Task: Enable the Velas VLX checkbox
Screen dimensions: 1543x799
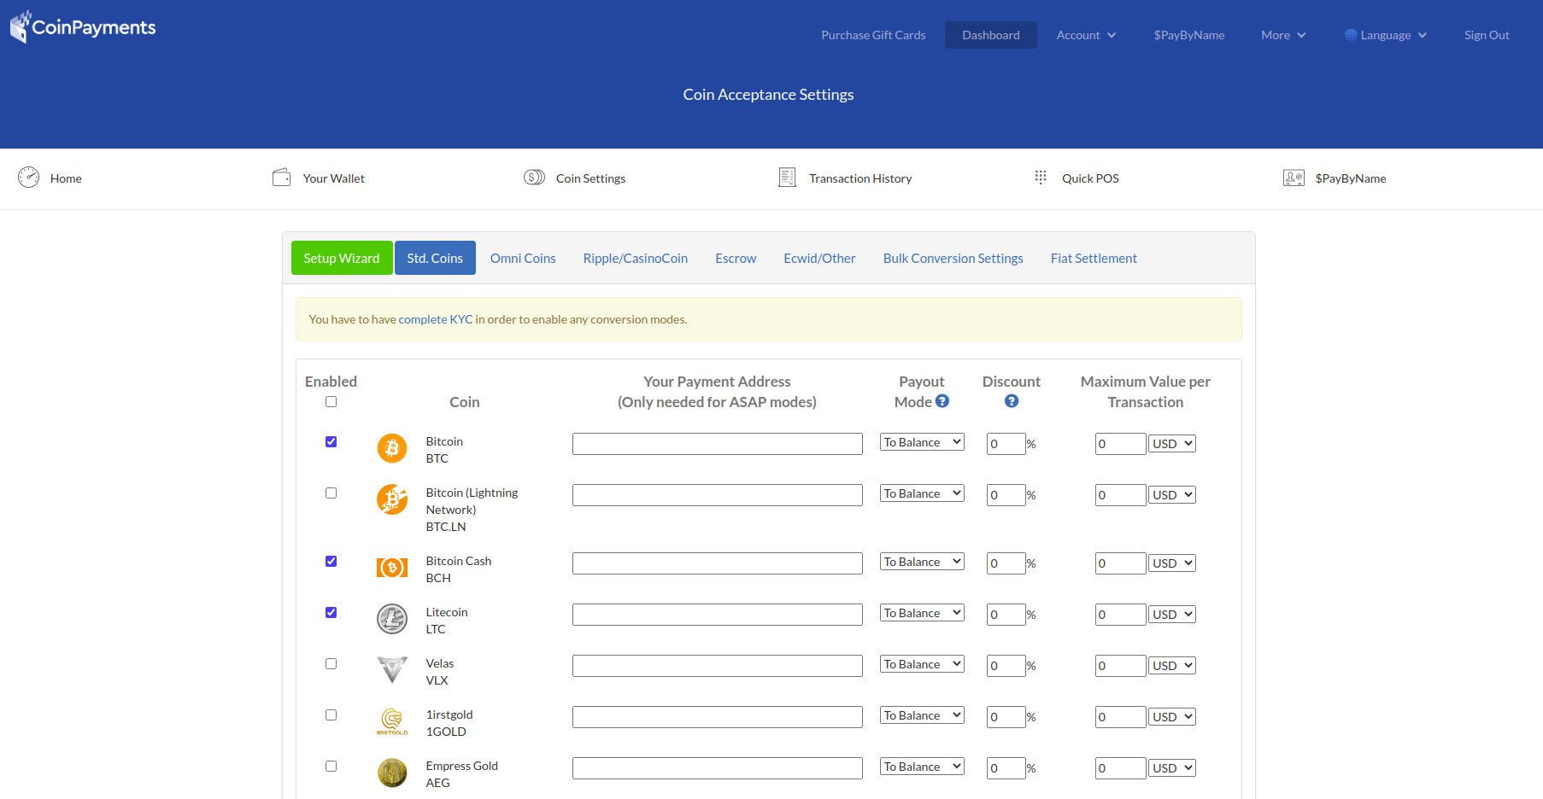Action: tap(331, 664)
